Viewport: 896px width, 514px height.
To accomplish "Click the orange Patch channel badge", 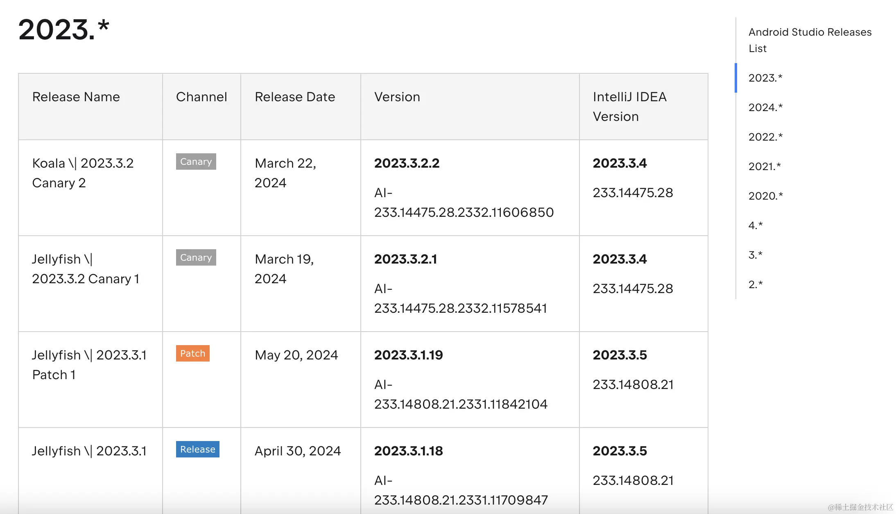I will tap(192, 353).
